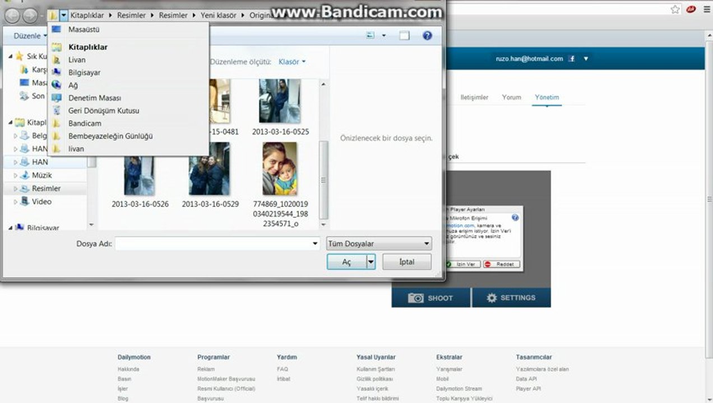Bookmark the page with browser star icon

675,10
